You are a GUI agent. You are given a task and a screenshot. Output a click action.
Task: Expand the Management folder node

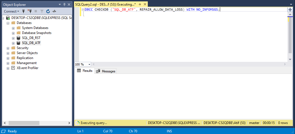[x=8, y=63]
